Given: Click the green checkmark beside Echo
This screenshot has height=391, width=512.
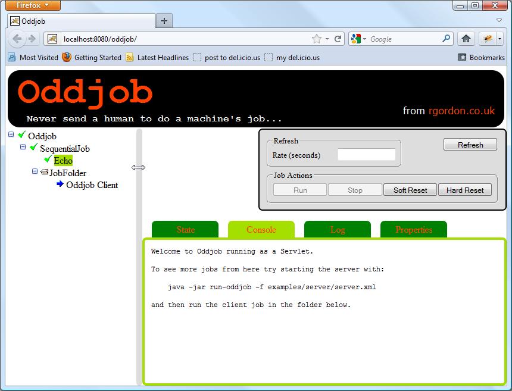Looking at the screenshot, I should point(48,159).
